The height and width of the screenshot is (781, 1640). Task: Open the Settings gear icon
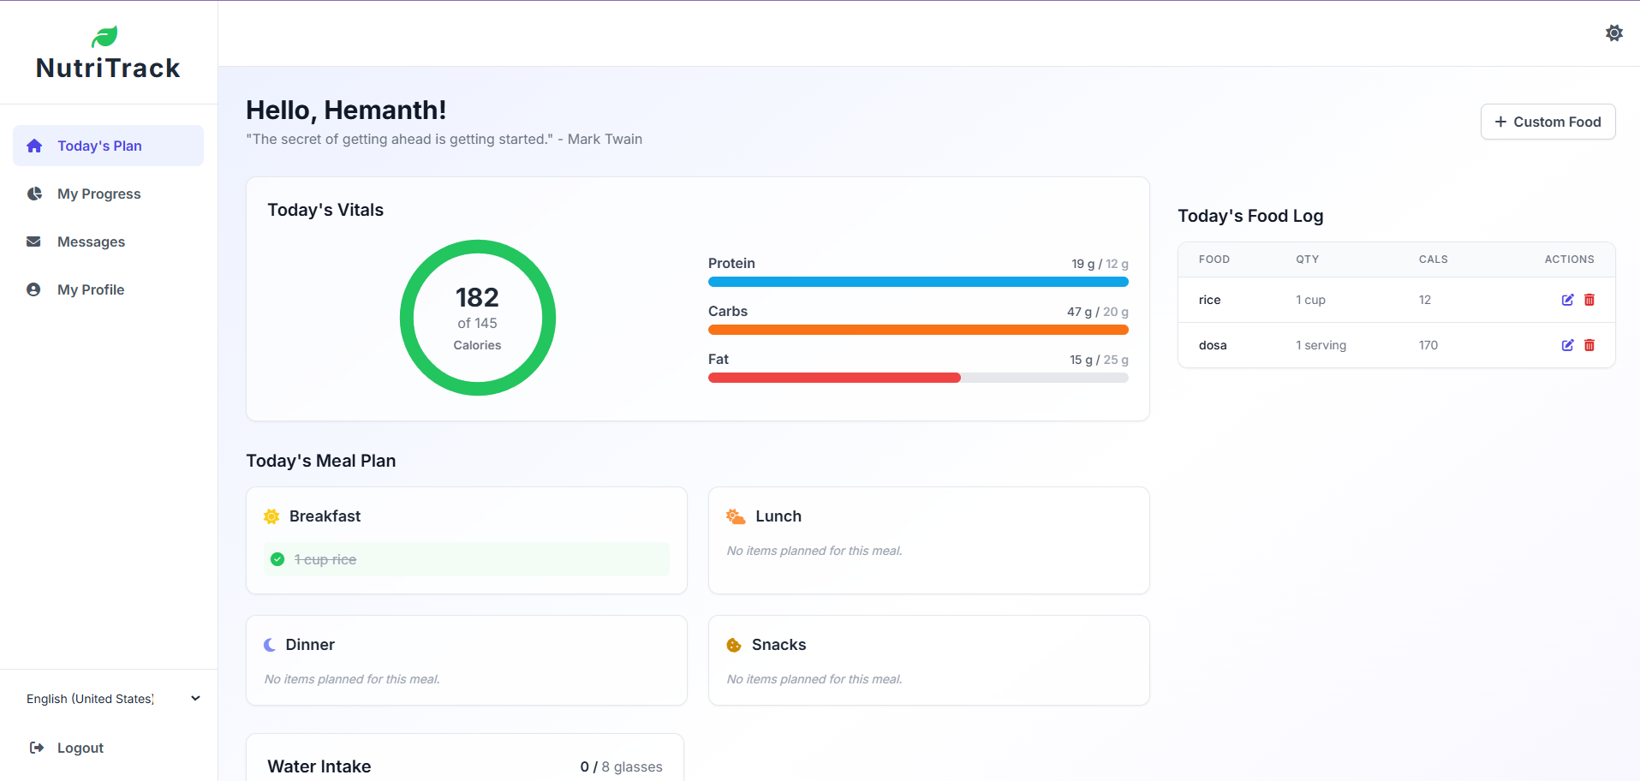tap(1613, 33)
